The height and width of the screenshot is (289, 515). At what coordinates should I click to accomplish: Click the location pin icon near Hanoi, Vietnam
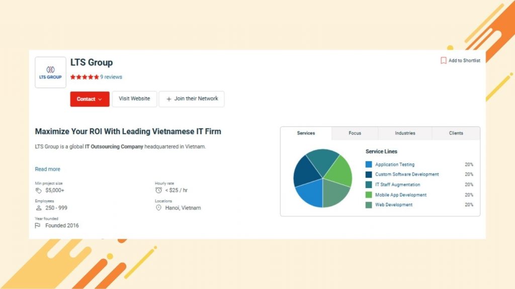(x=159, y=208)
